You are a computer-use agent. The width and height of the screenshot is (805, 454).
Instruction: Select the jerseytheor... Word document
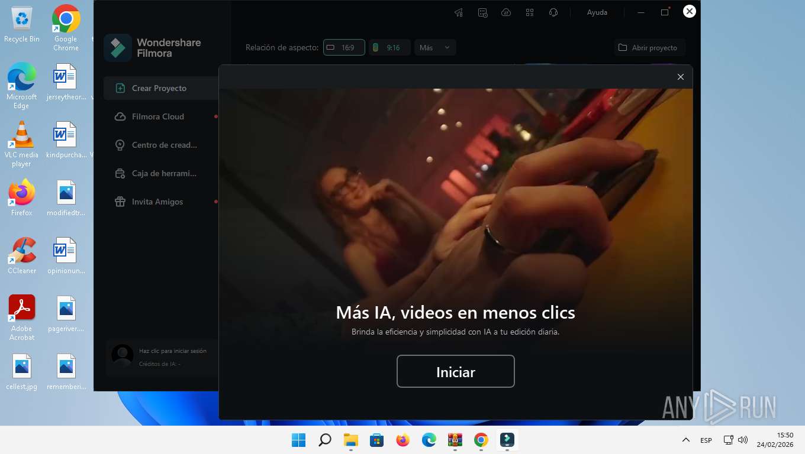66,82
